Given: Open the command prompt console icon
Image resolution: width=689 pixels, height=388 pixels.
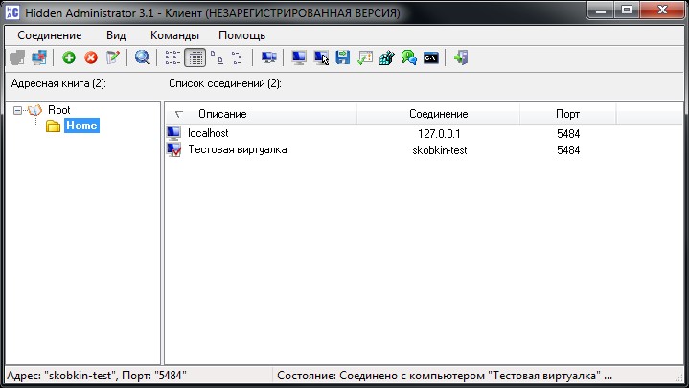Looking at the screenshot, I should coord(431,58).
